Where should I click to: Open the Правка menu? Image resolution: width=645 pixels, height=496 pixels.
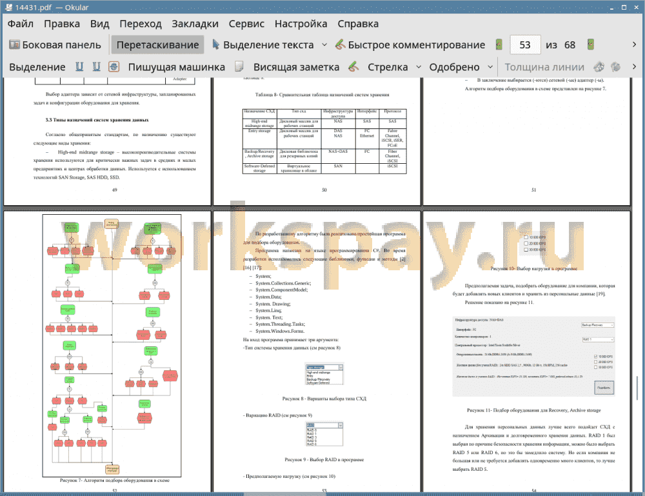62,24
